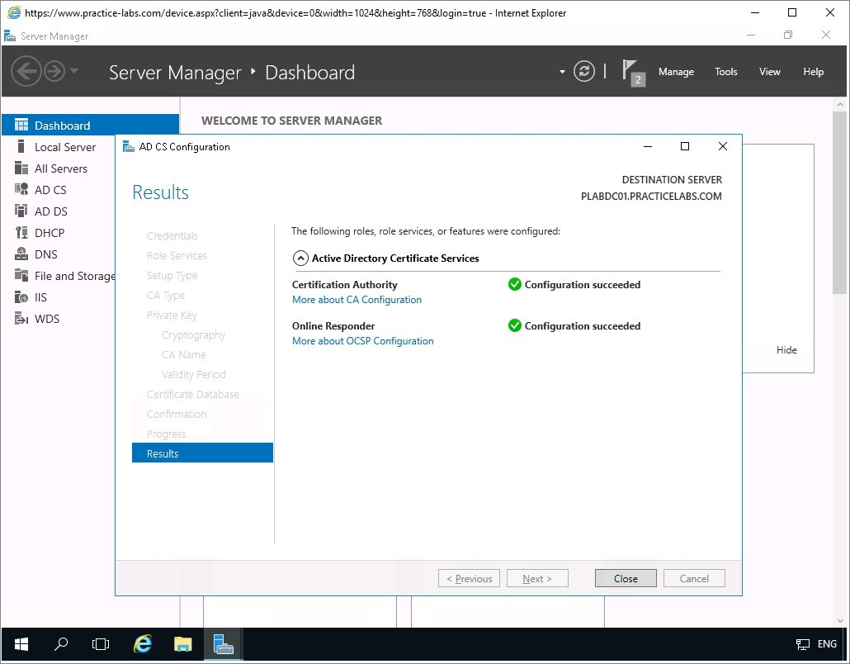Click the Cancel button in the wizard
Image resolution: width=850 pixels, height=664 pixels.
click(x=694, y=578)
